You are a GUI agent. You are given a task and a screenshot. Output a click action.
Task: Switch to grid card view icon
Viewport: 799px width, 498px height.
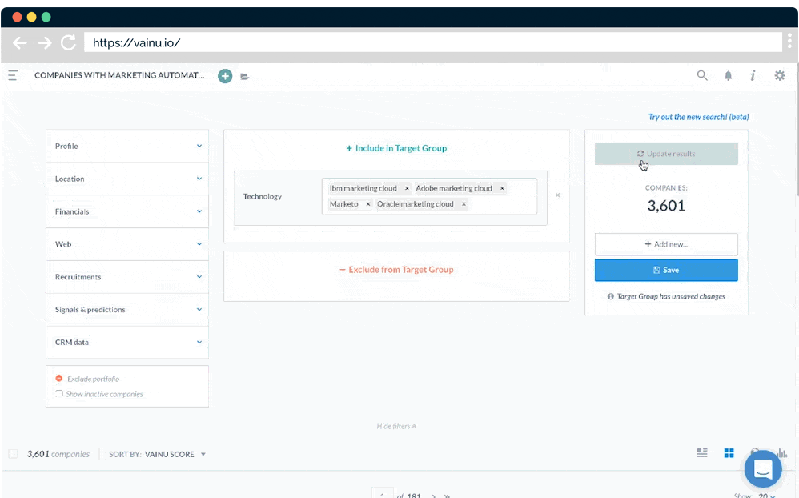click(729, 453)
